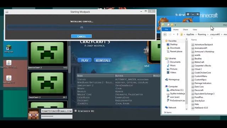Image resolution: width=227 pixels, height=128 pixels.
Task: Open Downloads in navigation pane
Action: pos(173,48)
